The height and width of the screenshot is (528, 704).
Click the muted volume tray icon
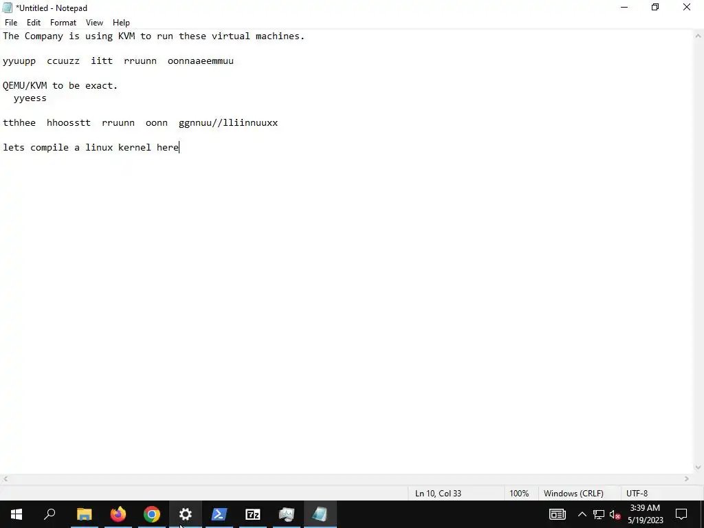click(x=615, y=514)
